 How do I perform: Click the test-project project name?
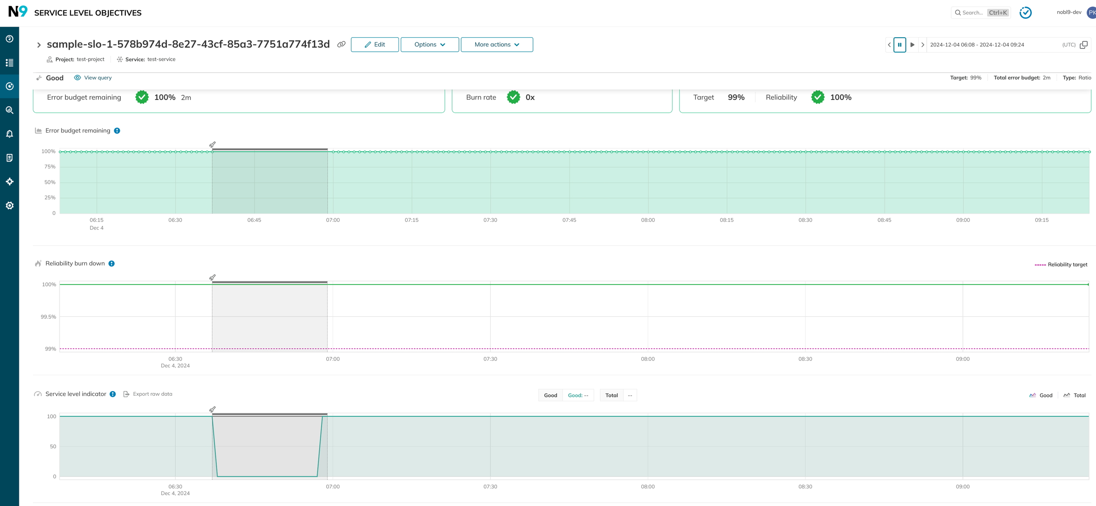90,59
